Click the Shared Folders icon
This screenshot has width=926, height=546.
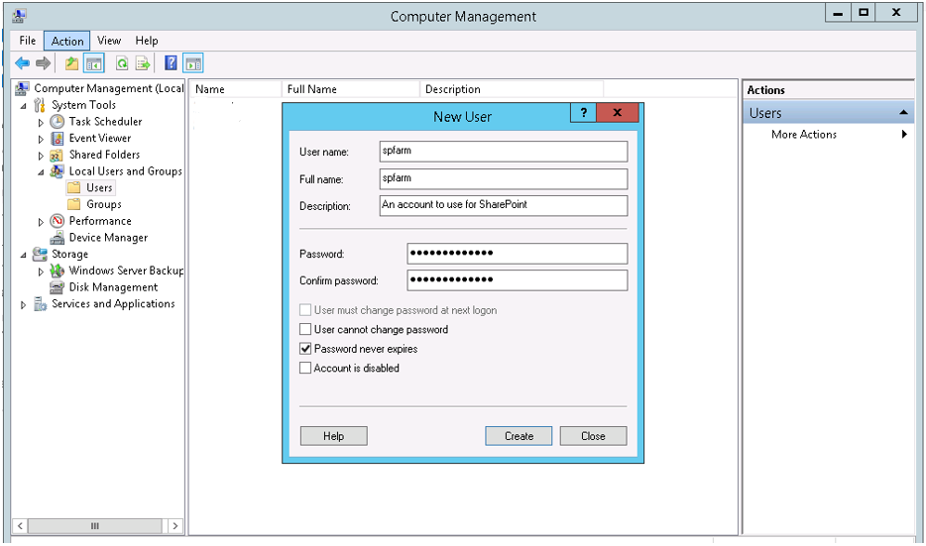click(x=57, y=155)
